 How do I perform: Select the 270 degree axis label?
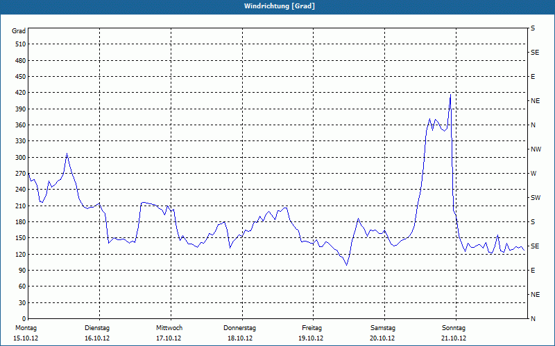(x=21, y=174)
